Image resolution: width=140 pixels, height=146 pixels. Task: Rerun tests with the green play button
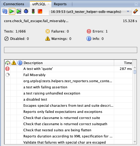12,11
